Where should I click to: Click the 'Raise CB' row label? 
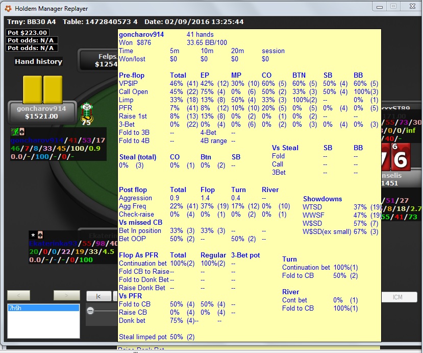pyautogui.click(x=133, y=313)
